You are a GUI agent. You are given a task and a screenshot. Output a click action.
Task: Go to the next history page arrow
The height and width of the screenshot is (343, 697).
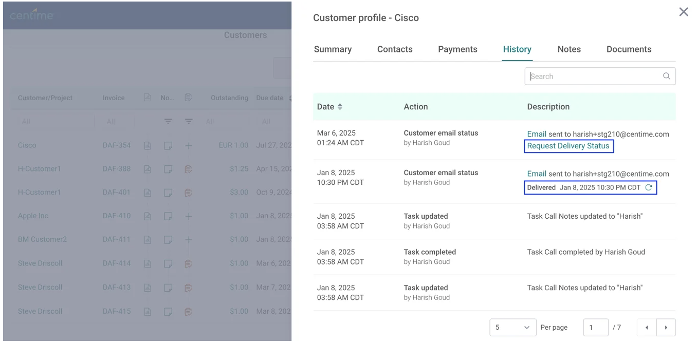[666, 327]
